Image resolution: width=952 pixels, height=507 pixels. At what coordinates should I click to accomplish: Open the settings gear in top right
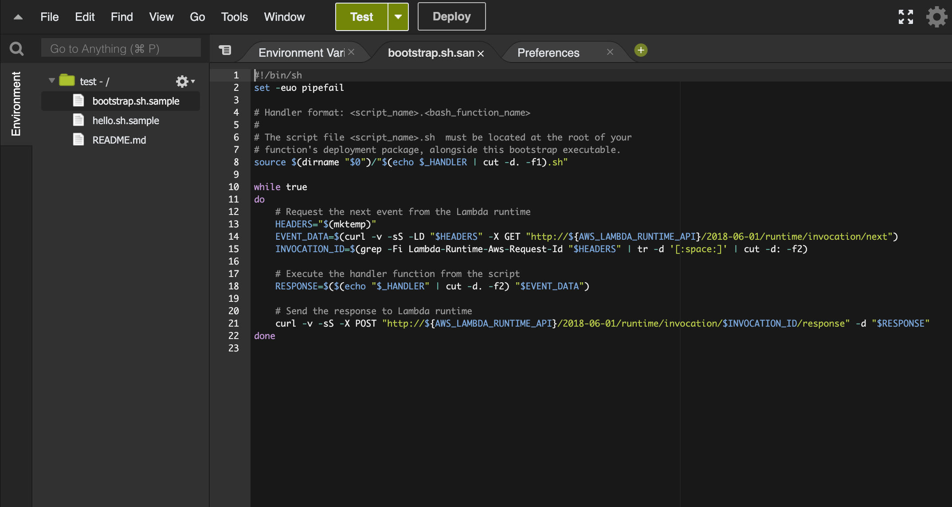[x=936, y=17]
